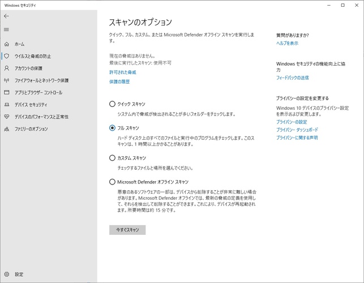The width and height of the screenshot is (364, 283).
Task: Click the app and browser control window icon
Action: point(7,92)
